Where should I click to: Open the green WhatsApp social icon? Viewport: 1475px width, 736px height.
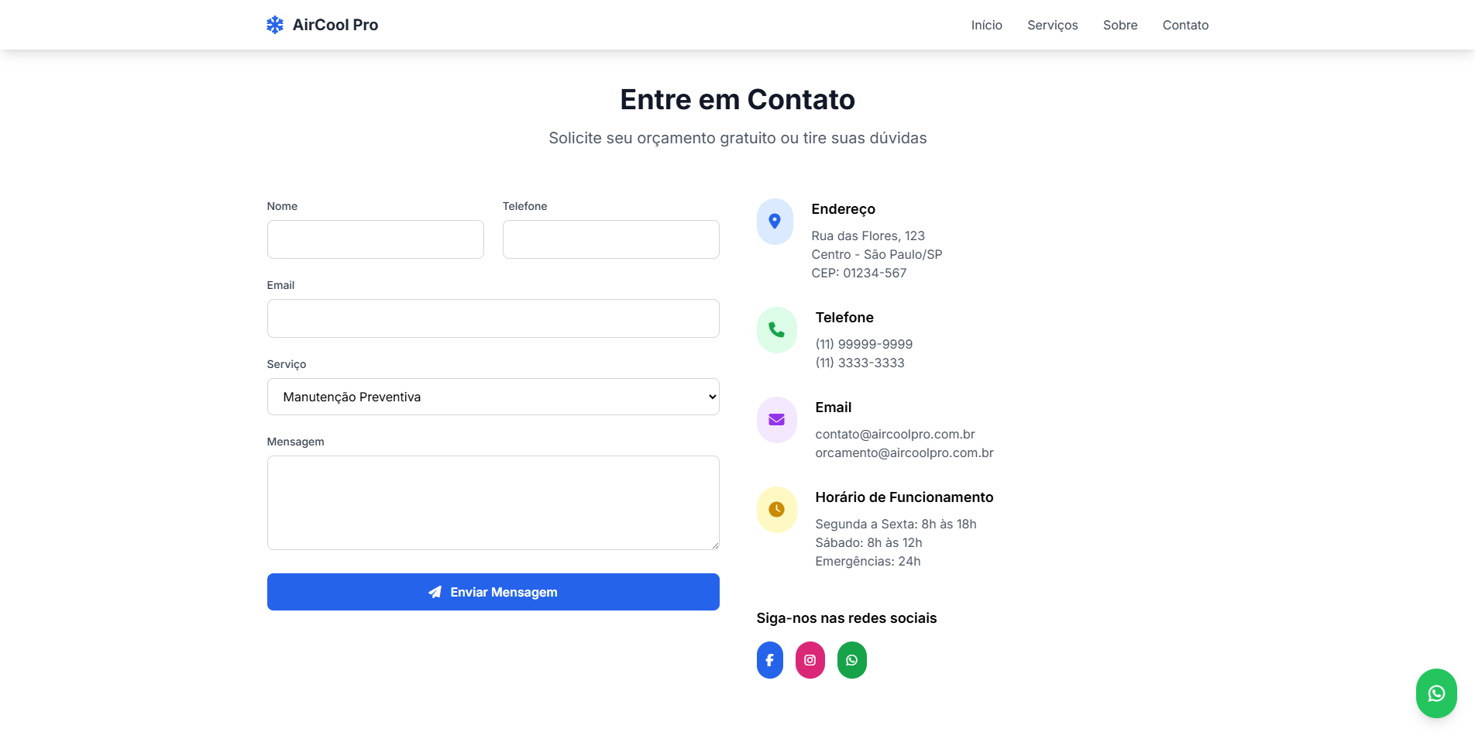(852, 660)
